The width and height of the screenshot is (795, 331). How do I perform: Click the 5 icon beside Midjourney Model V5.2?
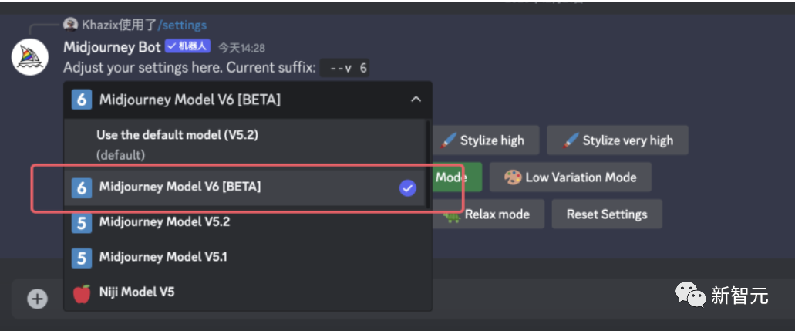coord(82,222)
